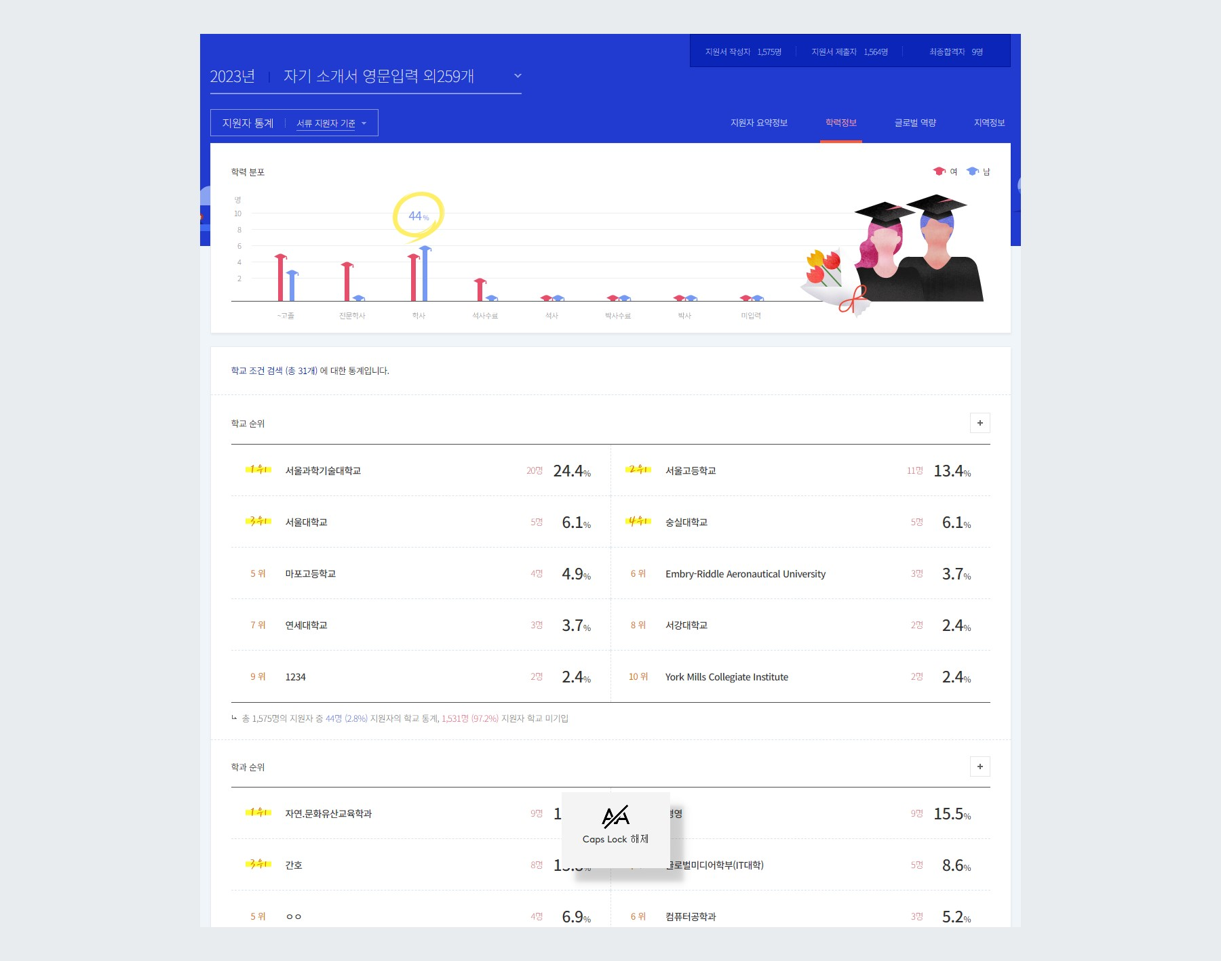Viewport: 1221px width, 961px height.
Task: Click the 컴퓨터공학과 department name
Action: click(x=691, y=916)
